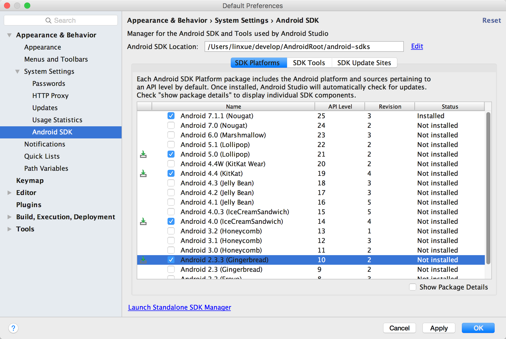Select Keymap settings

coord(30,181)
